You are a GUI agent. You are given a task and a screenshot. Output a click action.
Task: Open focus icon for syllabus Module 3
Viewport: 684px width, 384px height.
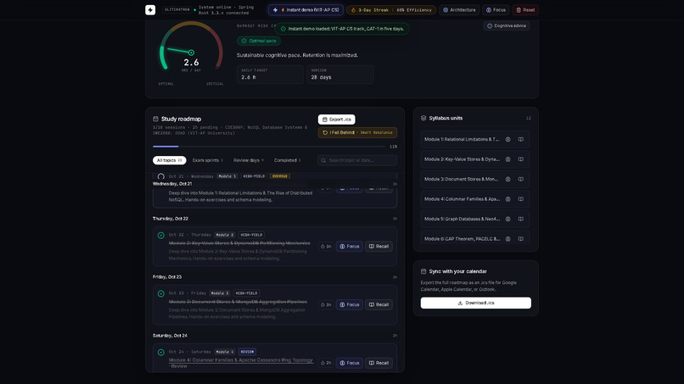coord(507,179)
